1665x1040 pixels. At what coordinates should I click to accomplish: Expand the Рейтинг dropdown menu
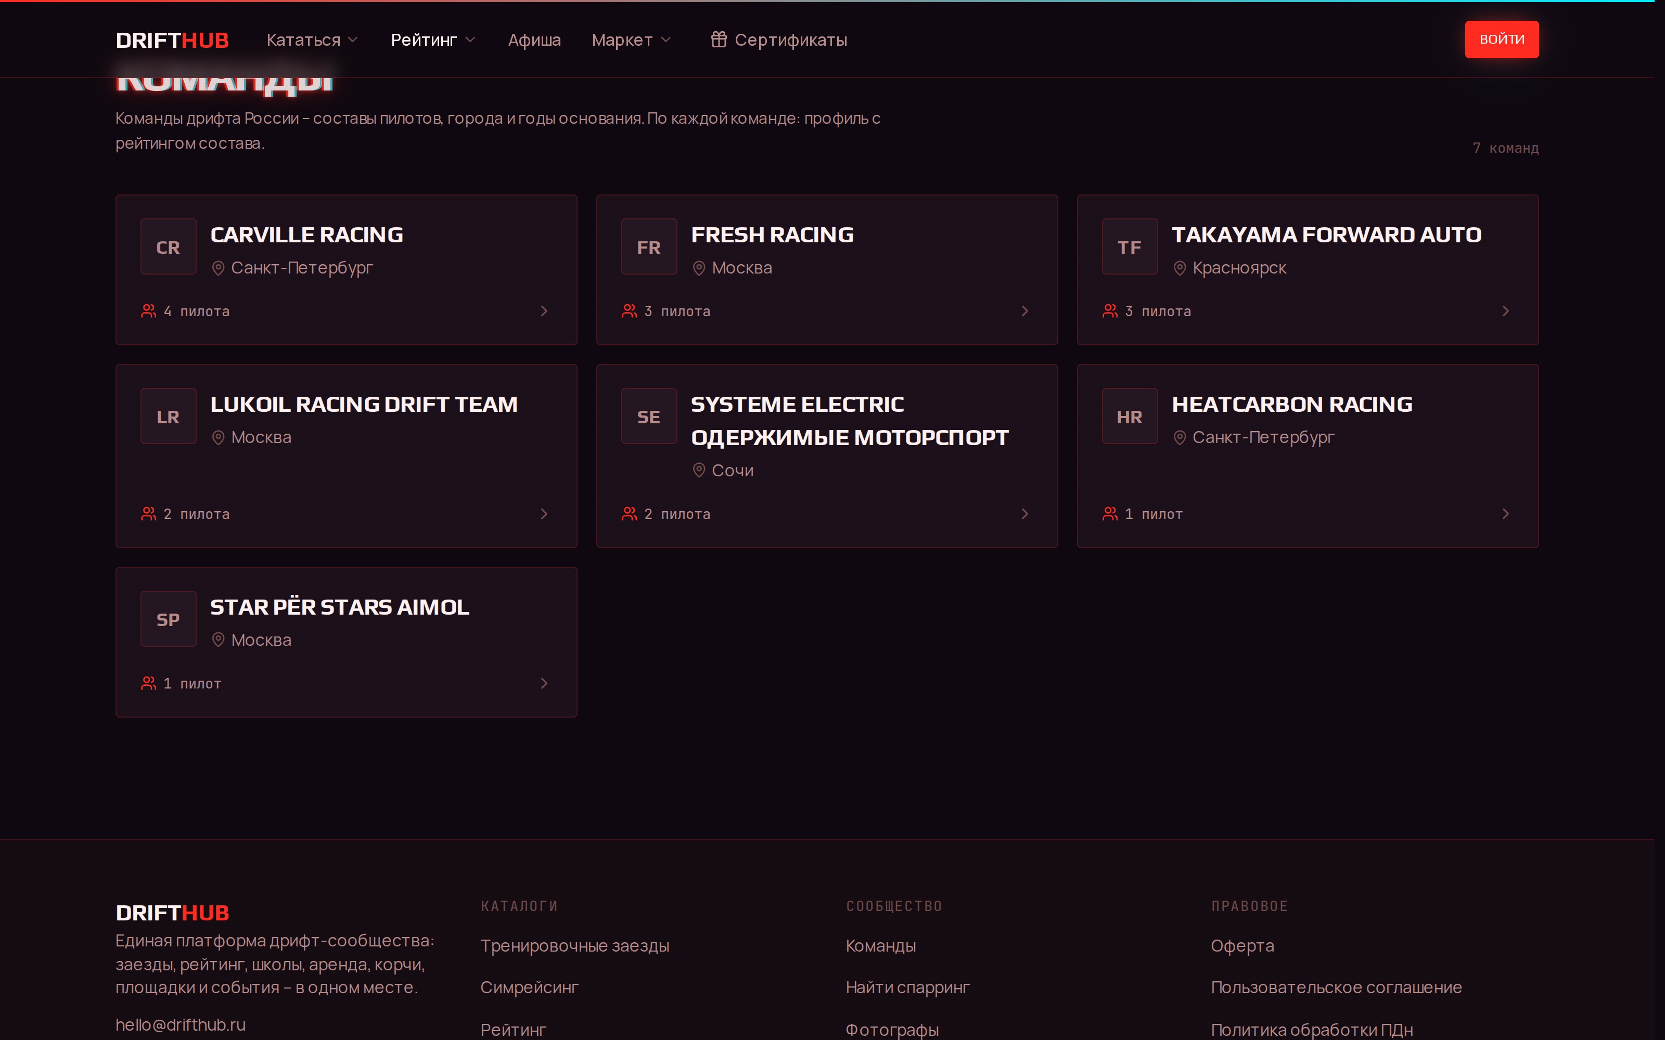(x=433, y=40)
